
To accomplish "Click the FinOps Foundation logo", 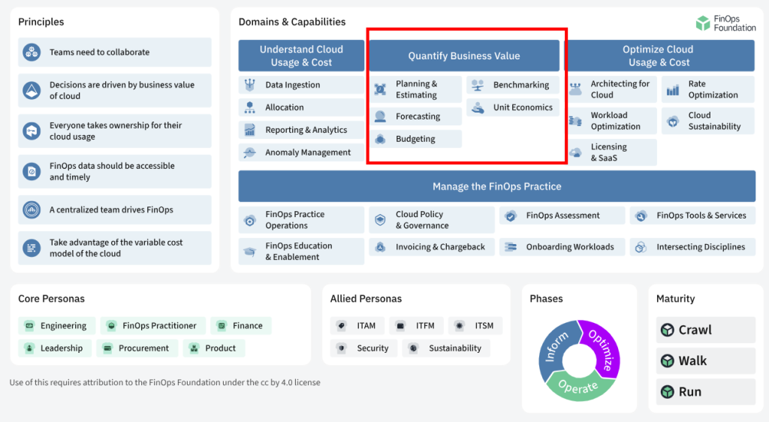I will tap(726, 23).
